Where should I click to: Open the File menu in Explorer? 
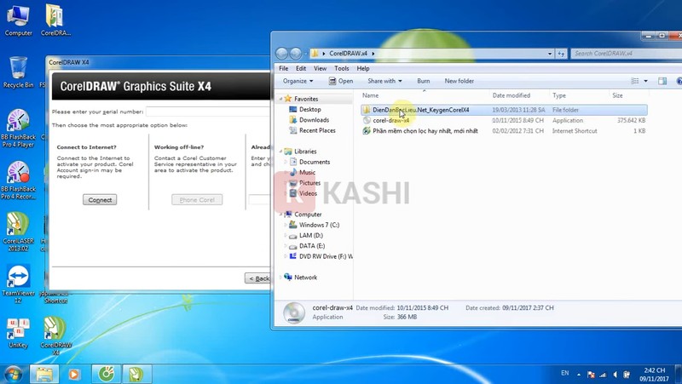pos(284,68)
